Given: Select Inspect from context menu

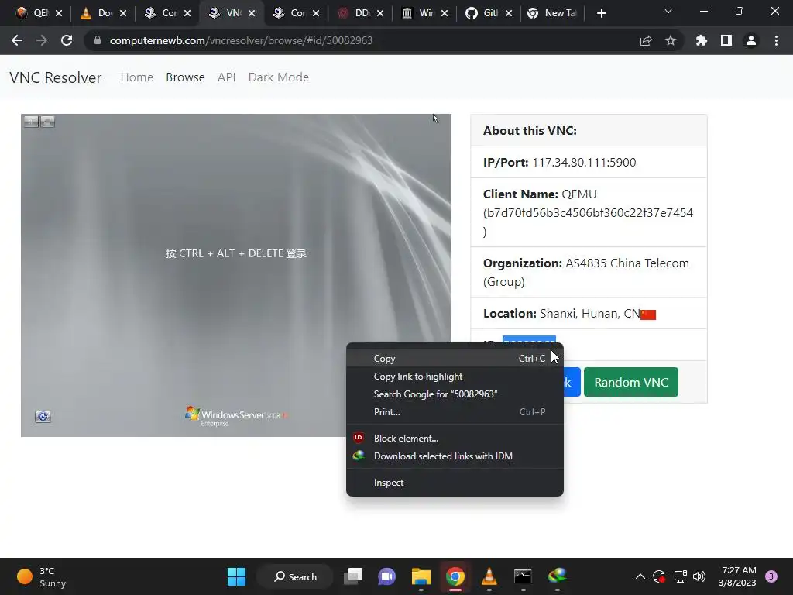Looking at the screenshot, I should [x=455, y=482].
